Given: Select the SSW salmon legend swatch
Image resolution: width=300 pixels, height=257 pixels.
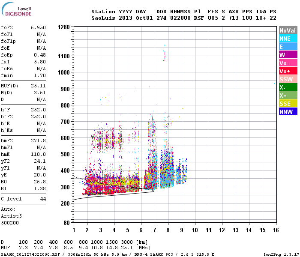Looking at the screenshot, I should pyautogui.click(x=288, y=79).
